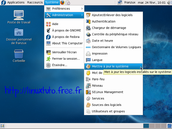Click the Pare-feu firewall icon
172x129 pixels.
pos(88,79)
